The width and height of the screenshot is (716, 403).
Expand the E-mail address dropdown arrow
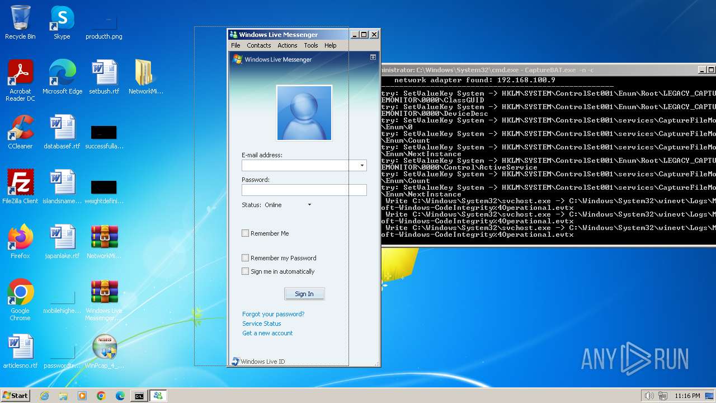362,166
